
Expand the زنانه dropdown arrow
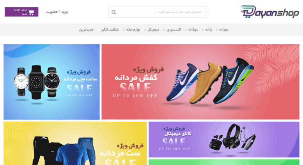(203, 30)
